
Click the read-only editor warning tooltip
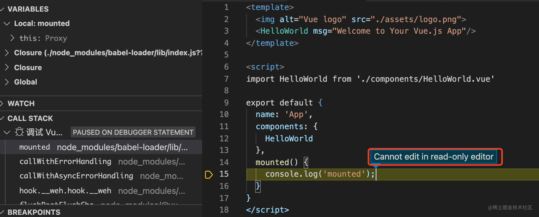click(434, 157)
